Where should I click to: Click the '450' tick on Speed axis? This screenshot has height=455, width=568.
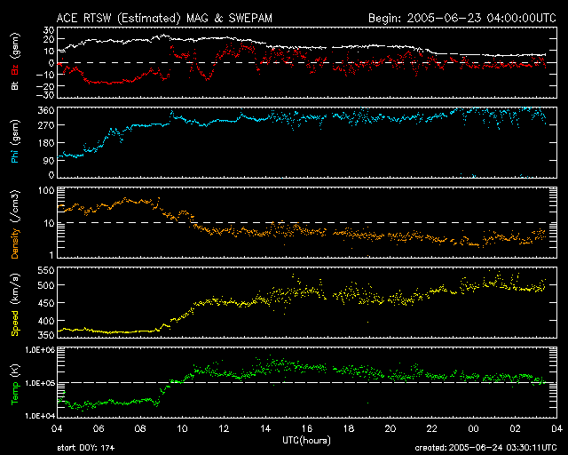(46, 303)
